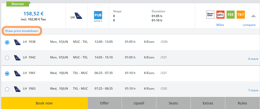Viewport: 260px width, 109px height.
Task: Click Lufthansa tail icon for LH 1963
Action: 17,89
